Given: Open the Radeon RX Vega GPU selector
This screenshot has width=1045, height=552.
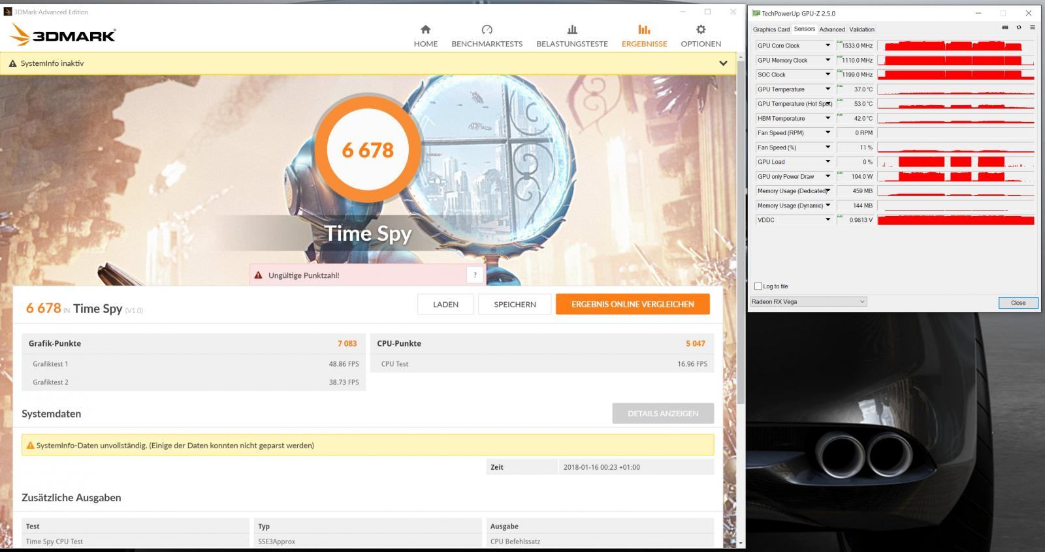Looking at the screenshot, I should 809,301.
